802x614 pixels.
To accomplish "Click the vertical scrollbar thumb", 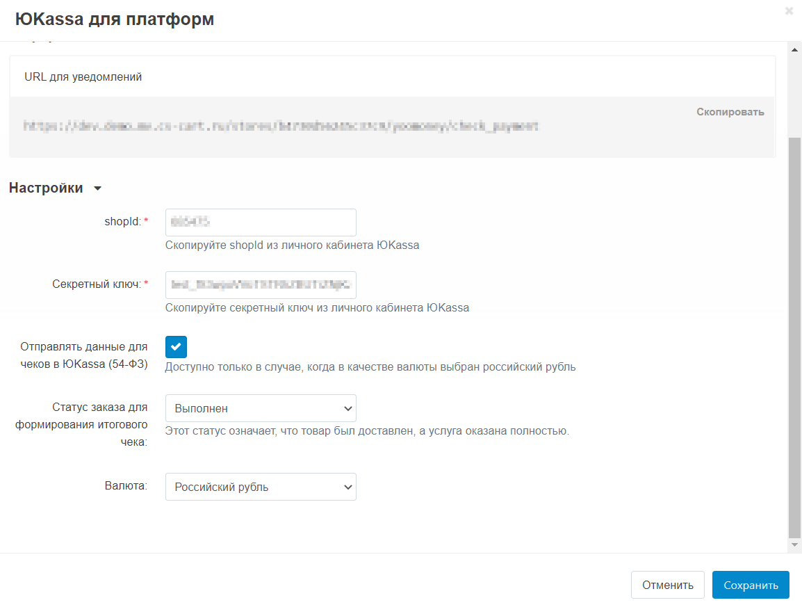I will [x=795, y=334].
